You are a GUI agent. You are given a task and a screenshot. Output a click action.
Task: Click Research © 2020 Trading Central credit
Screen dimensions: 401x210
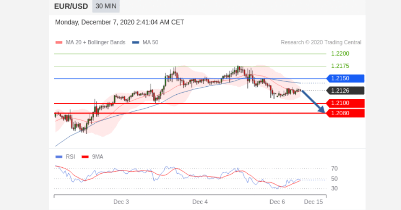tap(321, 42)
